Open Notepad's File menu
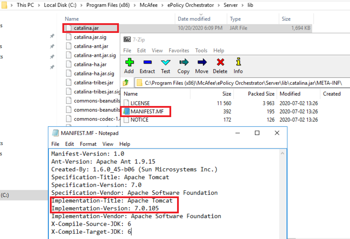This screenshot has height=239, width=350. 55,144
